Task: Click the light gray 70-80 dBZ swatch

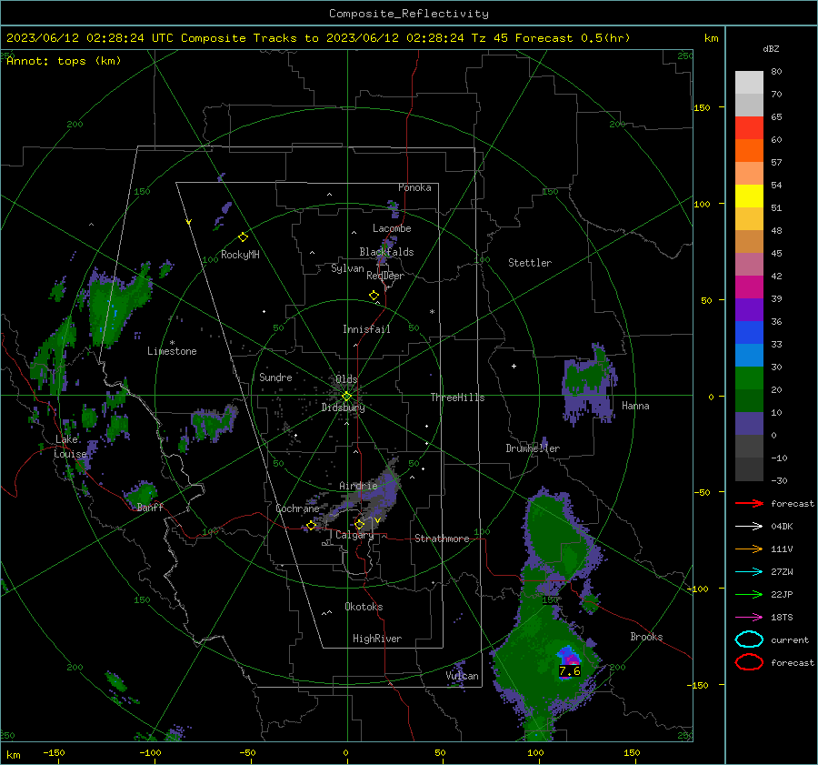Action: tap(749, 83)
